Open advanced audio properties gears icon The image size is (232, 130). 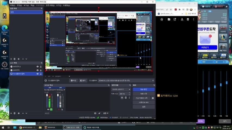(x=100, y=113)
